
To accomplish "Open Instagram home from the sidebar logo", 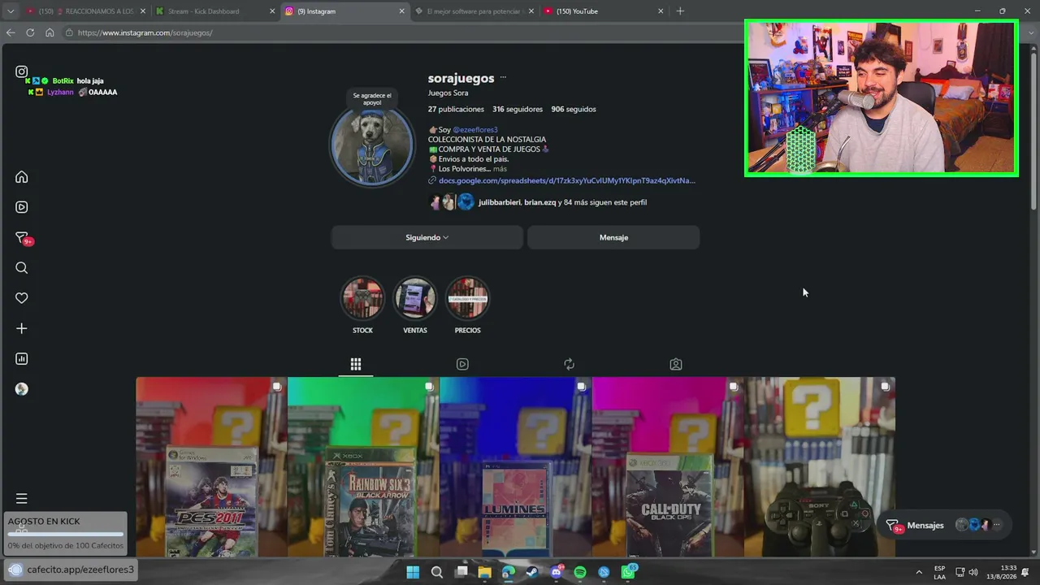I will 22,71.
